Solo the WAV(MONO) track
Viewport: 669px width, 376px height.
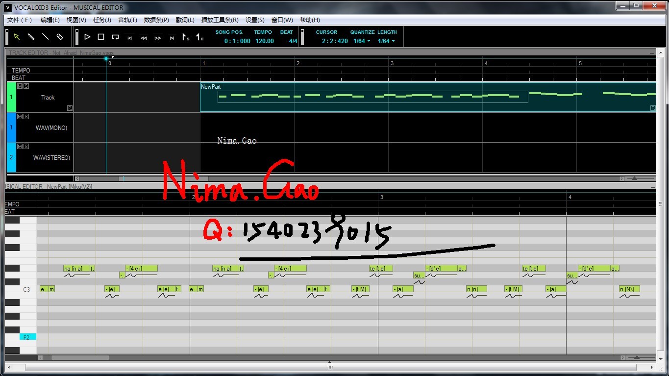tap(26, 117)
